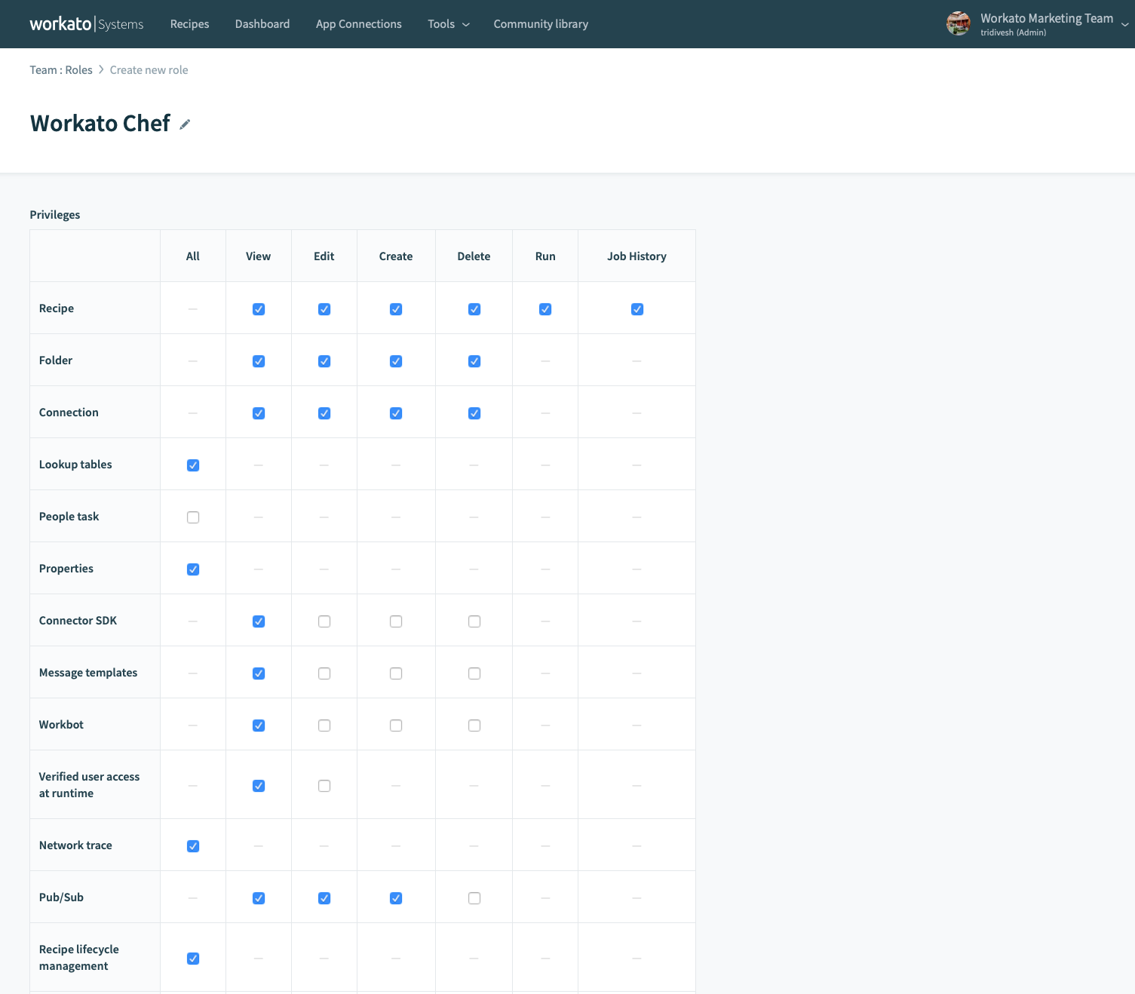1135x994 pixels.
Task: Uncheck Recipe Delete privilege
Action: [x=474, y=309]
